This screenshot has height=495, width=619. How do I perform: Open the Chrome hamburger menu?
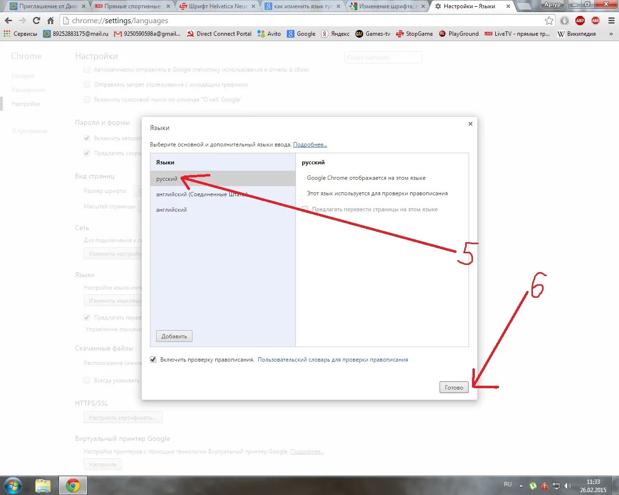pos(611,21)
